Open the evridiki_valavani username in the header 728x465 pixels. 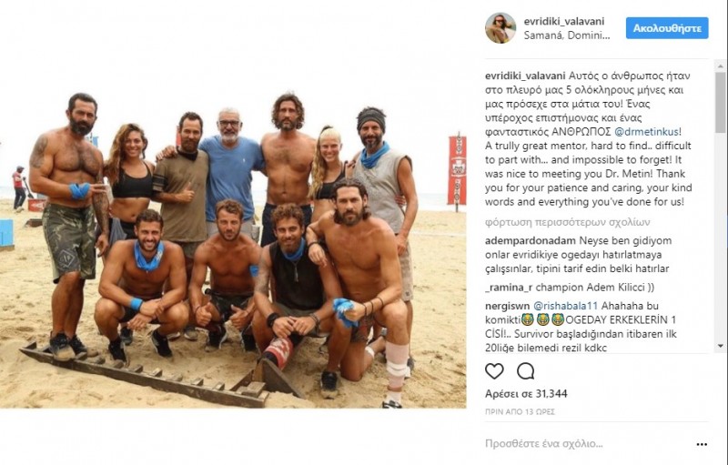point(563,21)
